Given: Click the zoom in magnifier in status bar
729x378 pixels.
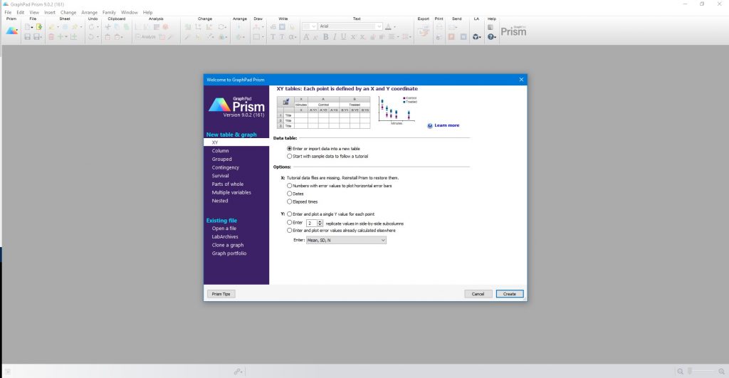Looking at the screenshot, I should pos(722,371).
